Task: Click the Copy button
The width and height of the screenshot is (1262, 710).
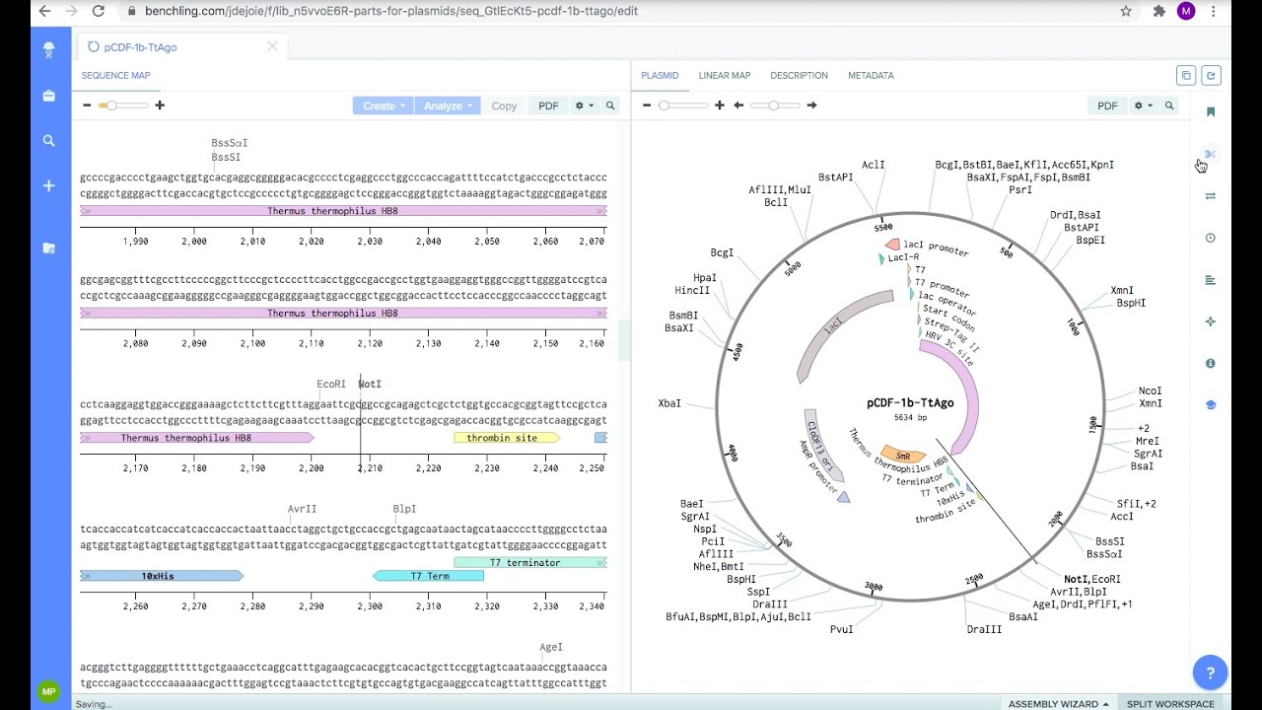Action: (504, 106)
